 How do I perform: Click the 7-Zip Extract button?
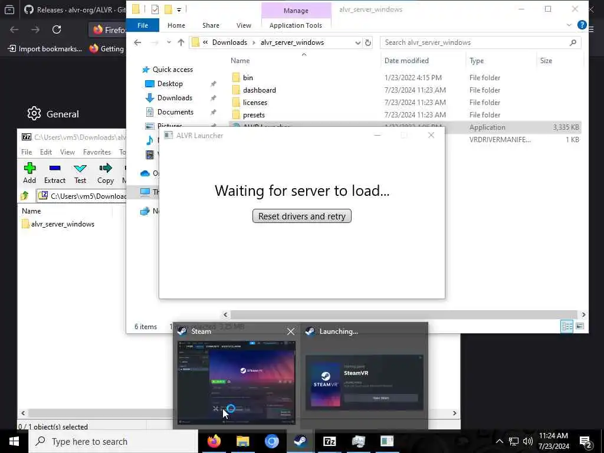[55, 173]
